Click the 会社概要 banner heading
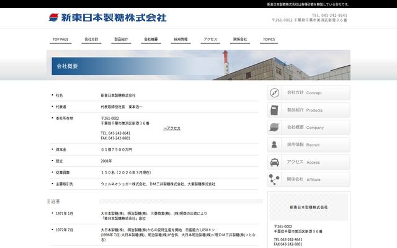 click(67, 66)
